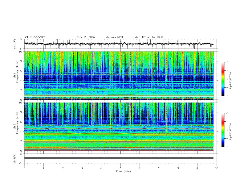Click time axis tick label "5"
244x189 pixels.
120,168
